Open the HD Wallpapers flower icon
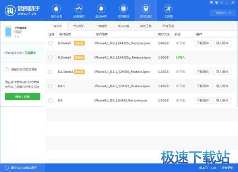This screenshot has width=238, height=172. pyautogui.click(x=123, y=9)
